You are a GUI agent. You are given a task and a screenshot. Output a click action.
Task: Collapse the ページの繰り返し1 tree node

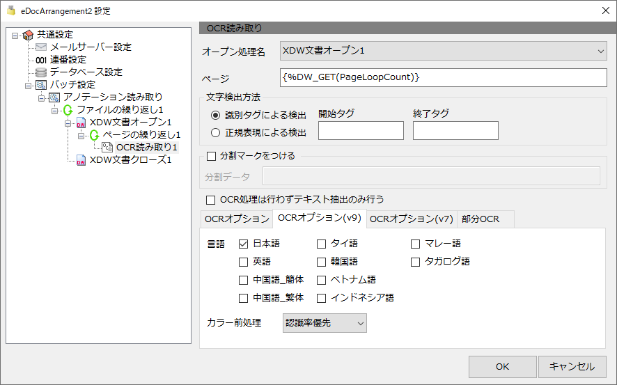[81, 136]
